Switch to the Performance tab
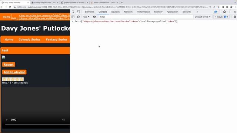 [143, 12]
